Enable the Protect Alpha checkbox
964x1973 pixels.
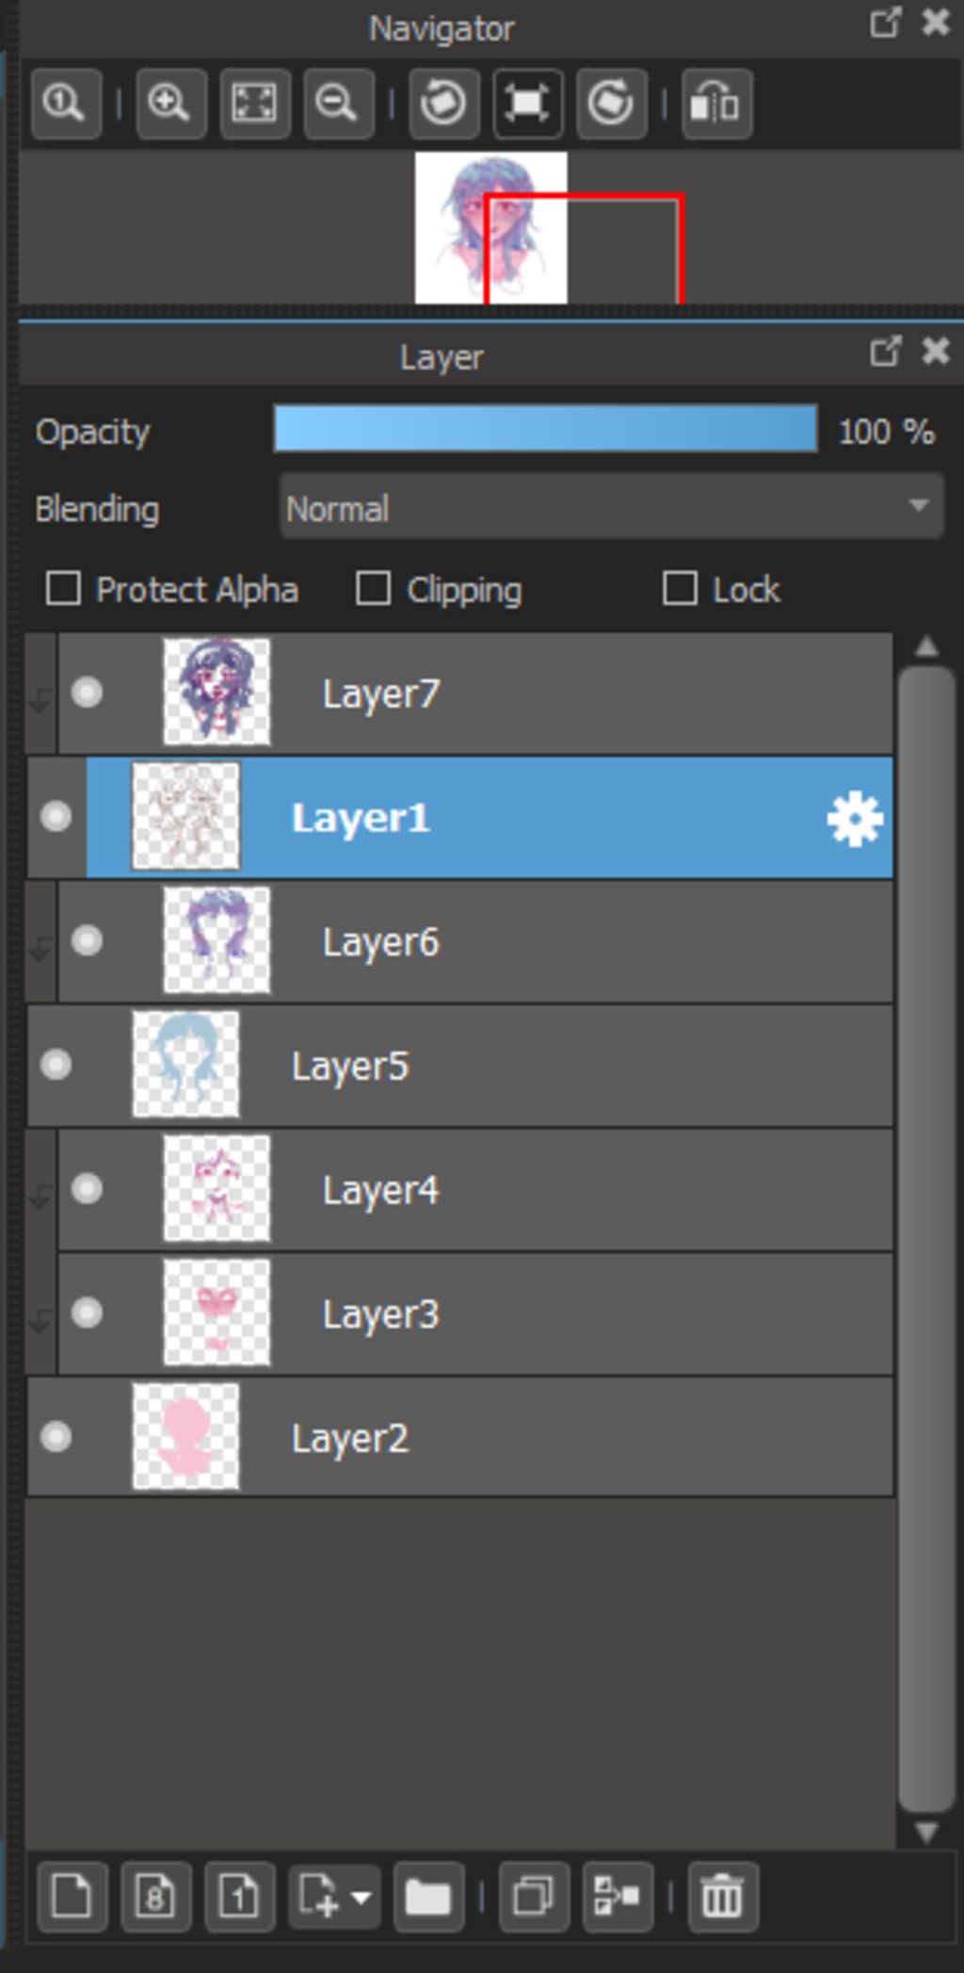point(63,589)
